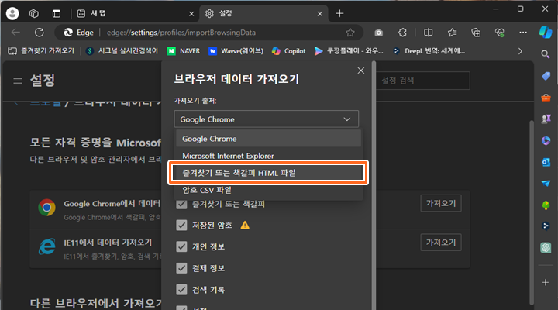This screenshot has height=310, width=558.
Task: Click the import dialog scrollbar
Action: pos(374,185)
